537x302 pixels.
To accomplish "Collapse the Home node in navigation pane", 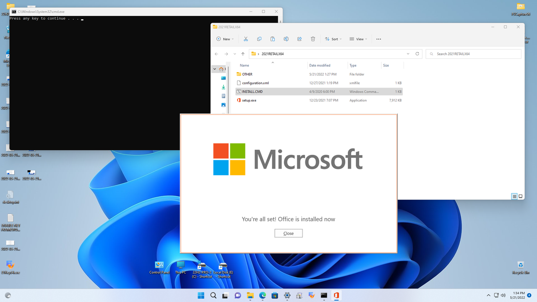I will coord(215,69).
